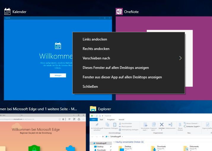The height and width of the screenshot is (151, 212).
Task: Click 'Verknüpfung einfügen' in Explorer ribbon
Action: tap(129, 130)
